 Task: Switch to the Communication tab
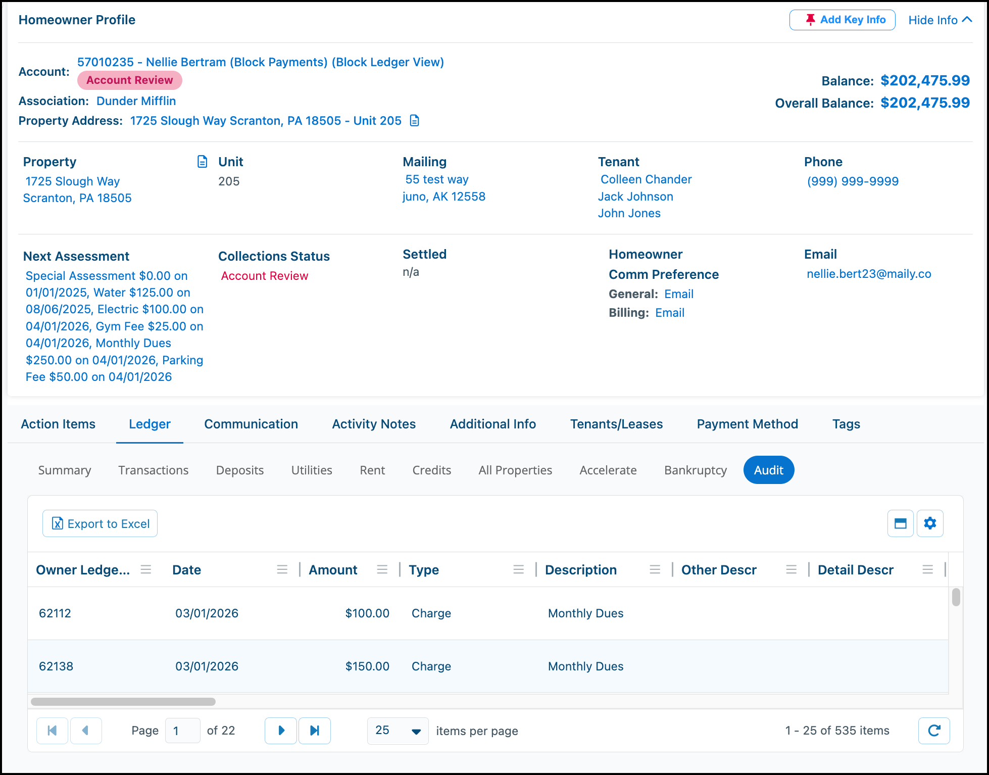pos(251,424)
